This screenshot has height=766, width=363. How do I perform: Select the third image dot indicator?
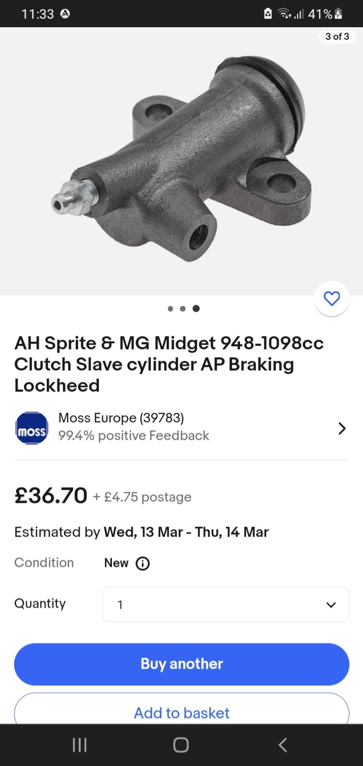pos(196,308)
